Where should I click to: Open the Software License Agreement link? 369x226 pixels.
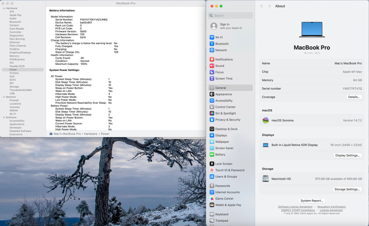click(295, 207)
